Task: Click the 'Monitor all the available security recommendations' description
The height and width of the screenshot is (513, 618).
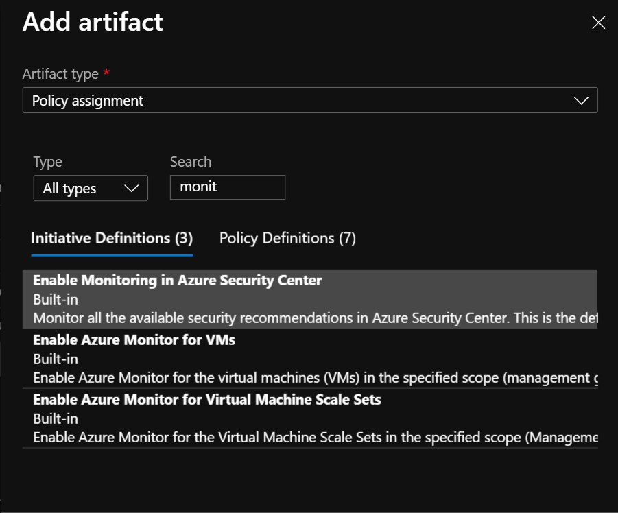Action: 316,318
